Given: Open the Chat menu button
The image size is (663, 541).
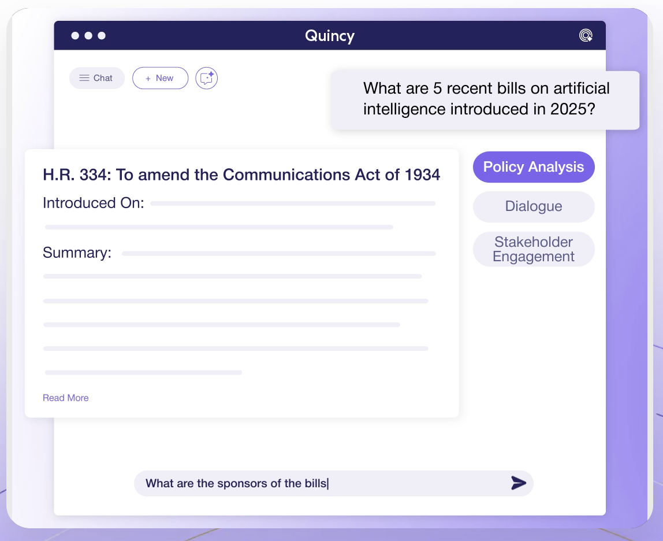Looking at the screenshot, I should tap(97, 78).
